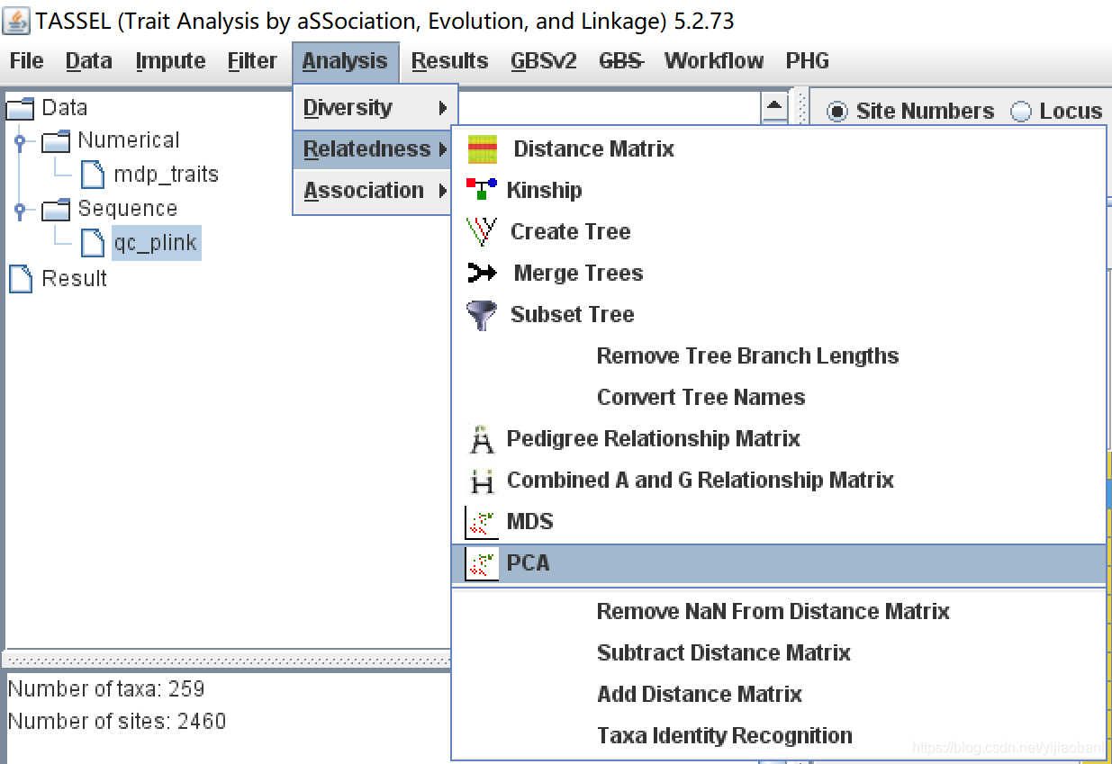
Task: Click the MDS scatter plot icon
Action: (482, 522)
